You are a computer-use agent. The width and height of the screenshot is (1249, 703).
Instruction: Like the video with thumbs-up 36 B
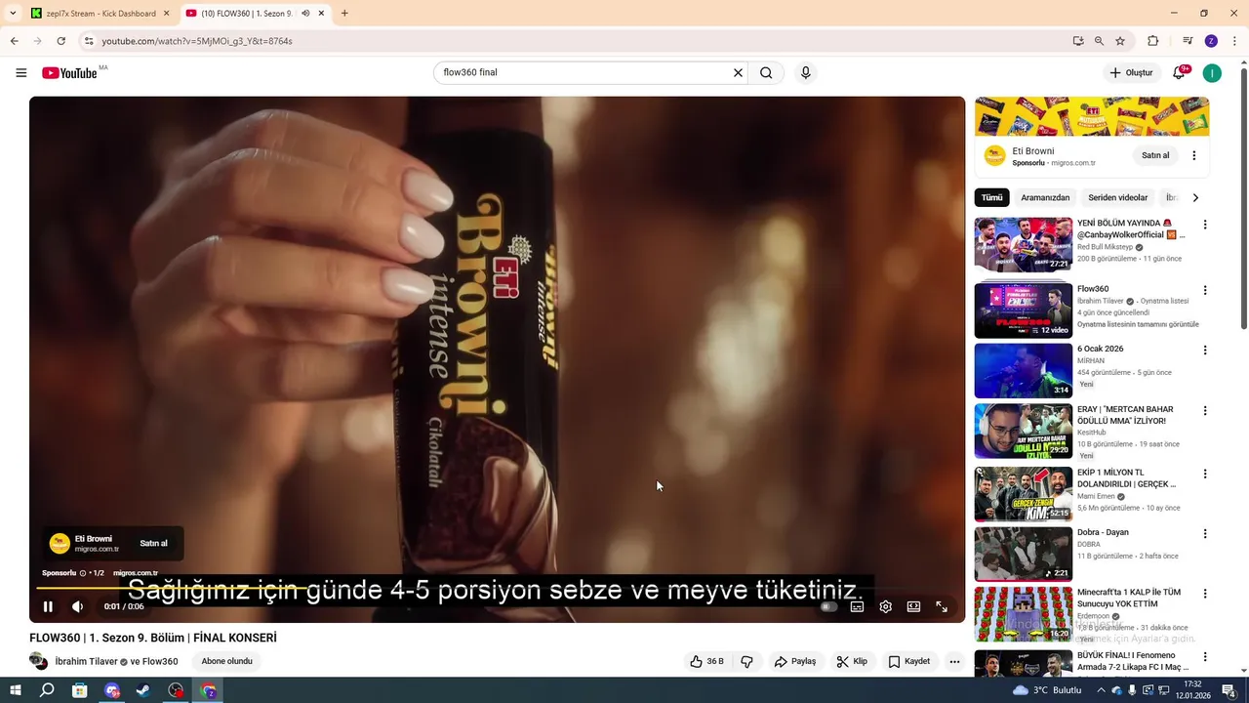(x=706, y=661)
